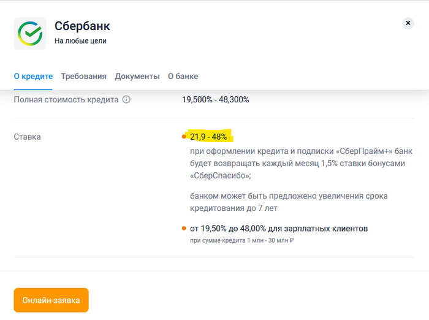Select the О кредите tab

pos(33,77)
